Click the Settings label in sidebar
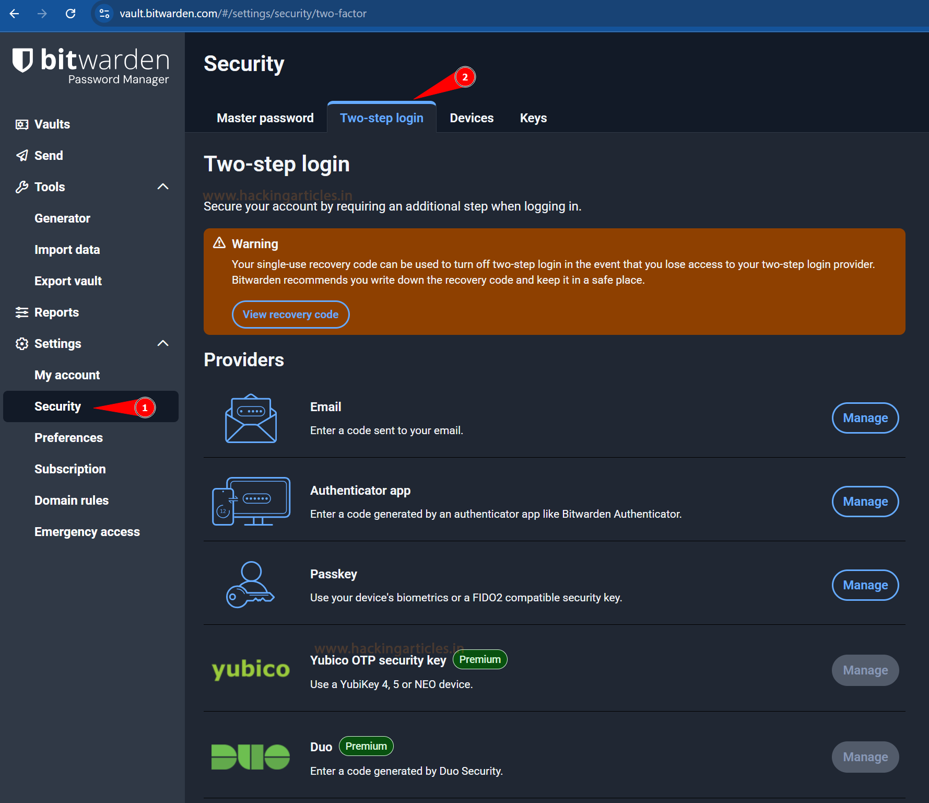Screen dimensions: 929x803 coord(58,344)
